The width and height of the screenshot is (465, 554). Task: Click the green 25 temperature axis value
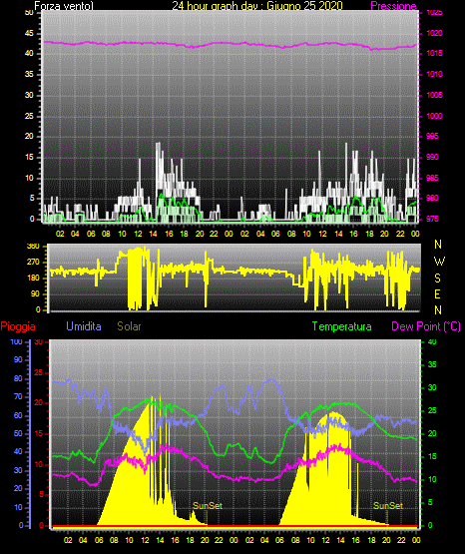tap(432, 410)
